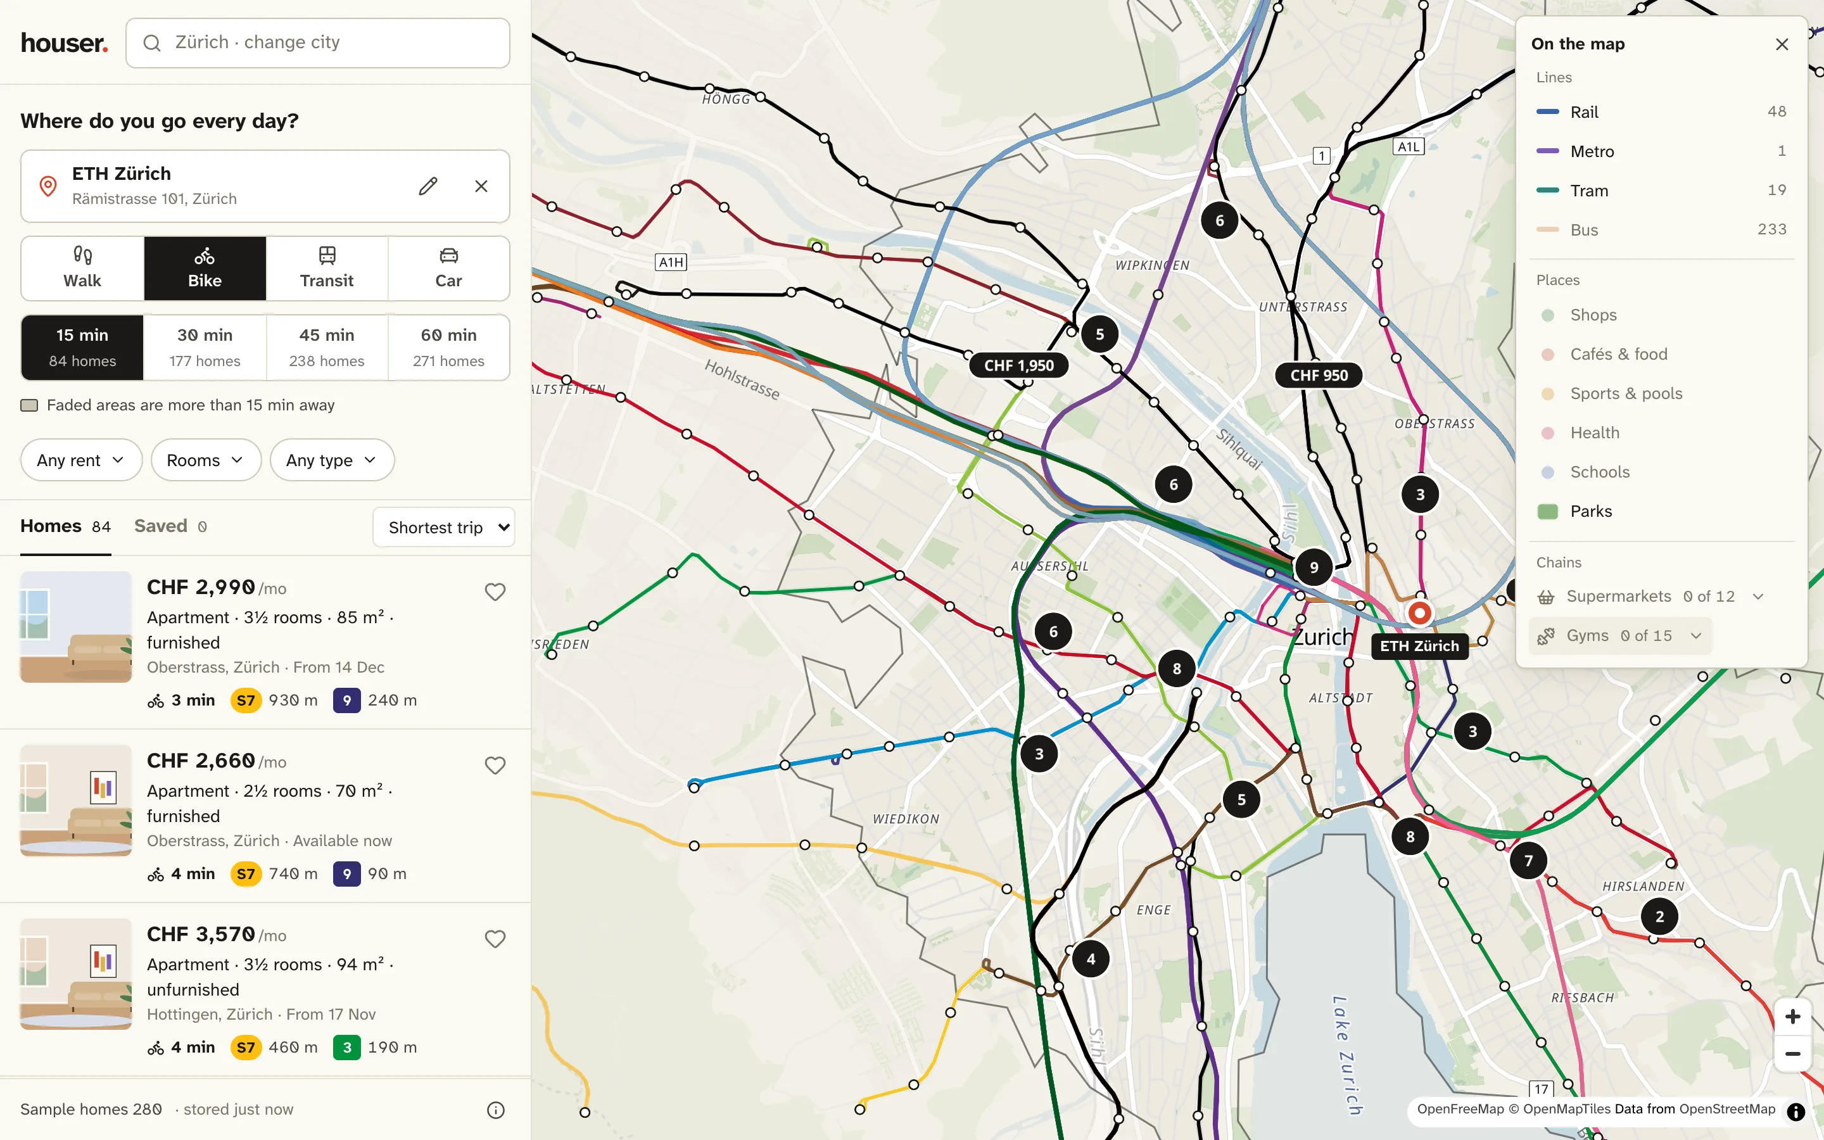Image resolution: width=1824 pixels, height=1140 pixels.
Task: Click the S7 badge on CHF 2,990 listing
Action: [246, 700]
